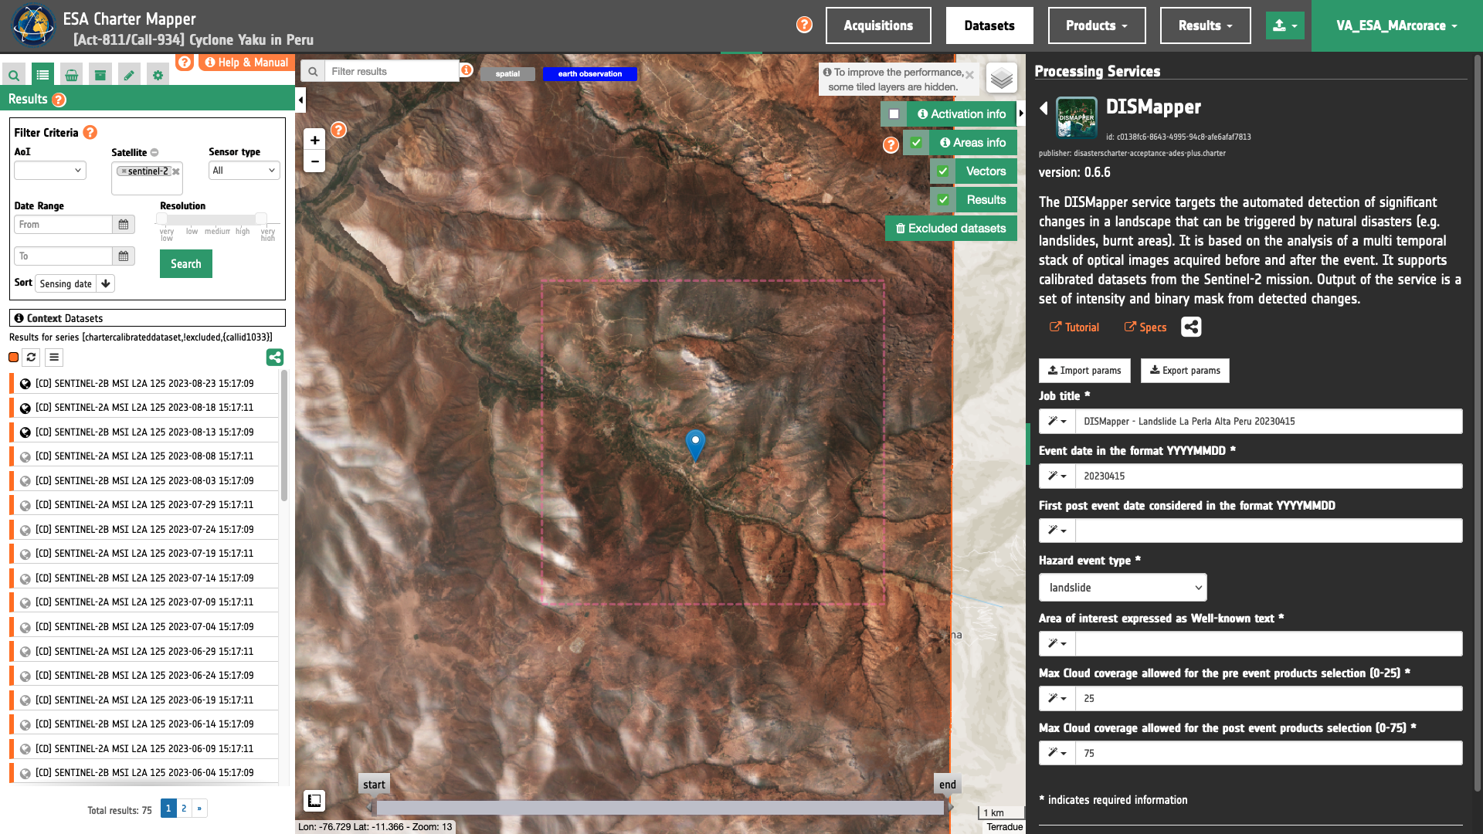Click the pencil edit tool icon
This screenshot has width=1483, height=834.
[129, 75]
